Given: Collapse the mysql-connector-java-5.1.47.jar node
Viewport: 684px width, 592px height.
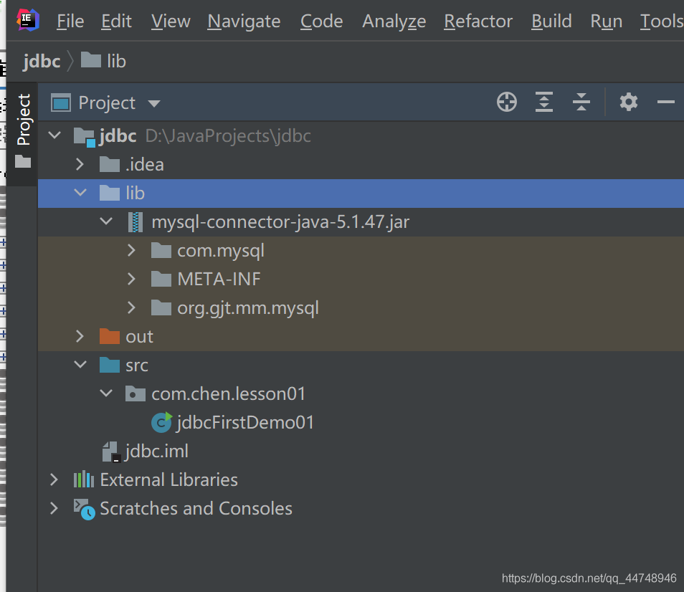Looking at the screenshot, I should 106,221.
